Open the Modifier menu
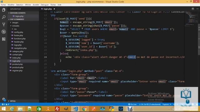The width and height of the screenshot is (200, 112). 11,5
